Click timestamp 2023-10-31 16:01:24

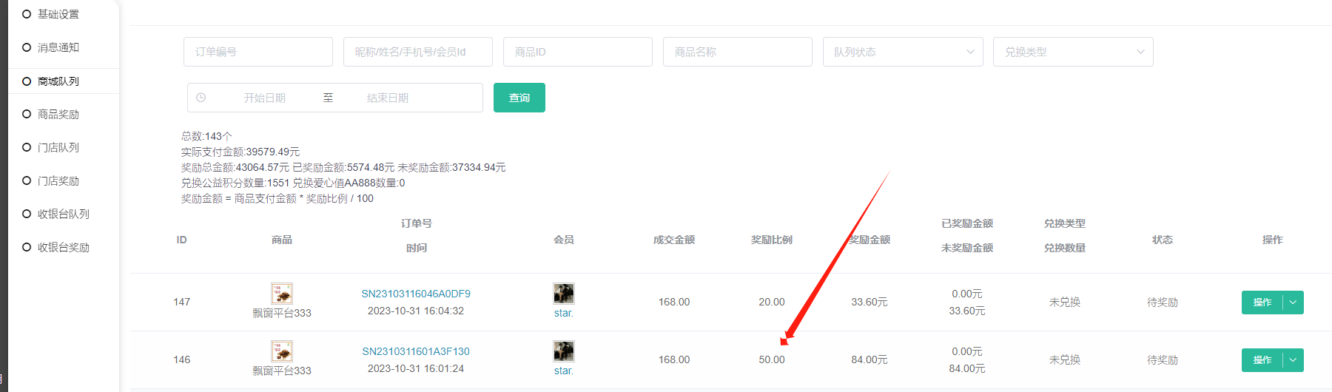coord(416,368)
